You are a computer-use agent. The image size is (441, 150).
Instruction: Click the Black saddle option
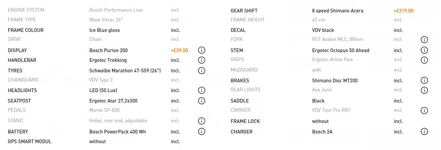[318, 101]
